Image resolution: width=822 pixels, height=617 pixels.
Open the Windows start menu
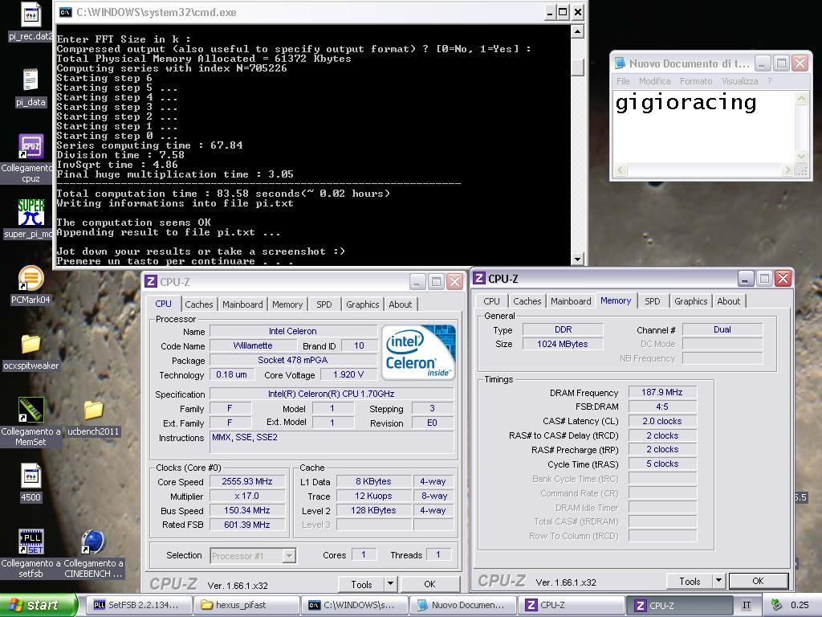pyautogui.click(x=38, y=605)
